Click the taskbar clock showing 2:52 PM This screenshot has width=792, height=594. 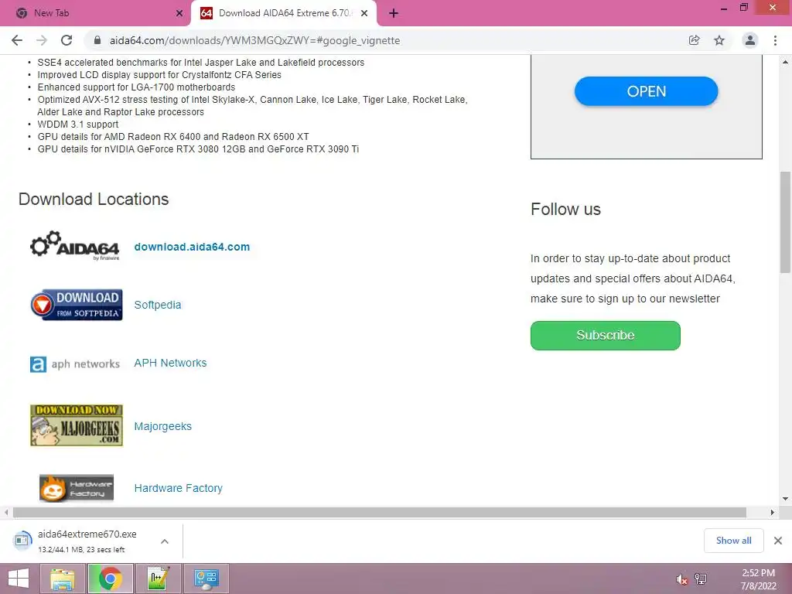758,579
